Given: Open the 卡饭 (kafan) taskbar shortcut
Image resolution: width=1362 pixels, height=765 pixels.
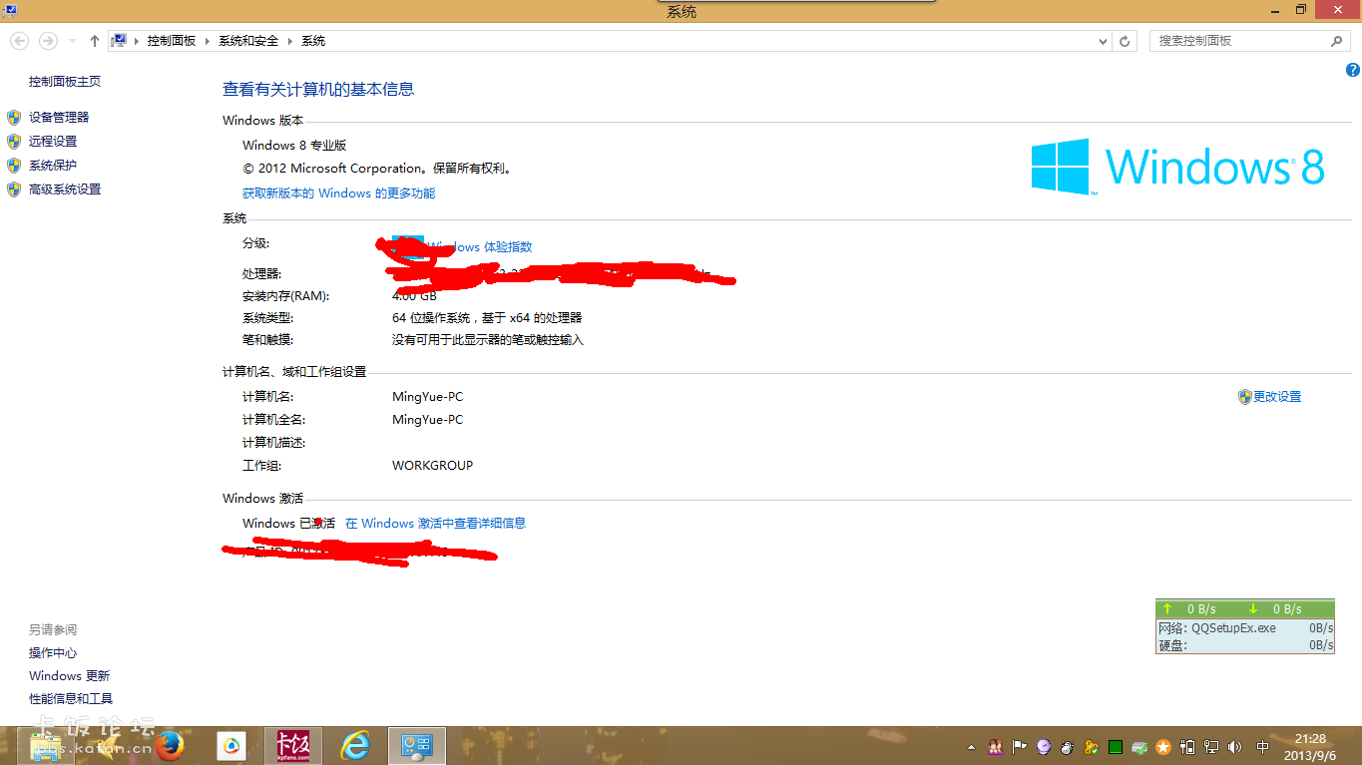Looking at the screenshot, I should [294, 746].
